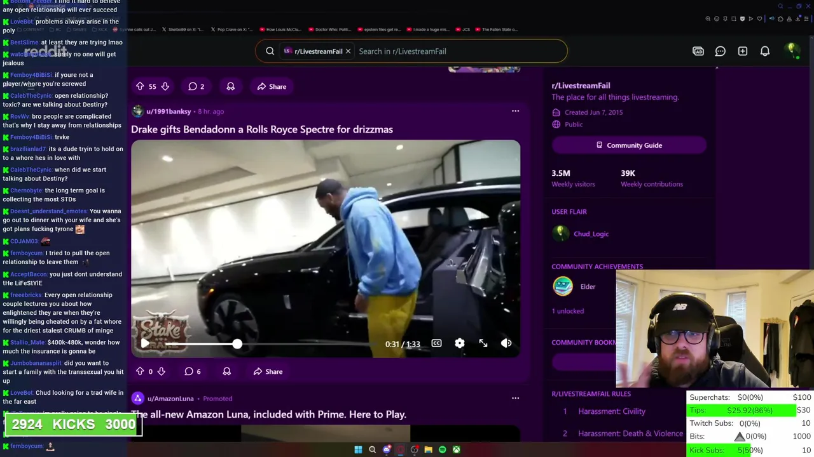
Task: Open u/AmazonLuna profile link
Action: [x=170, y=399]
